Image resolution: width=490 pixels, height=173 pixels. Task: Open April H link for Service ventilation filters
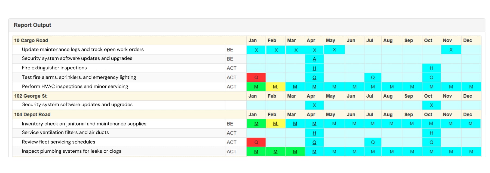[x=314, y=133]
